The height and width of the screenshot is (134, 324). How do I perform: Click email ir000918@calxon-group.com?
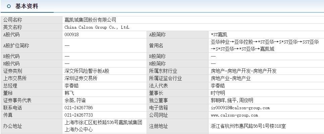(x=240, y=108)
